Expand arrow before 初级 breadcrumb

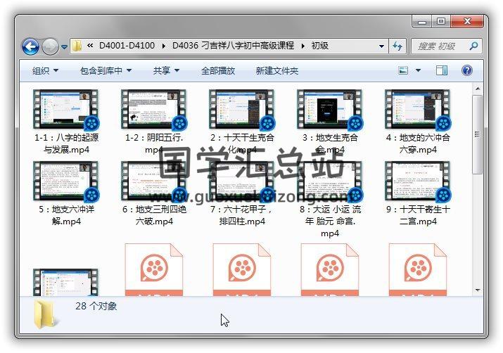coord(303,46)
